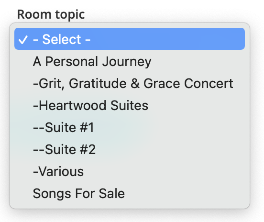
Task: Pick '-Grit, Gratitude & Grace Concert' option
Action: pos(130,83)
